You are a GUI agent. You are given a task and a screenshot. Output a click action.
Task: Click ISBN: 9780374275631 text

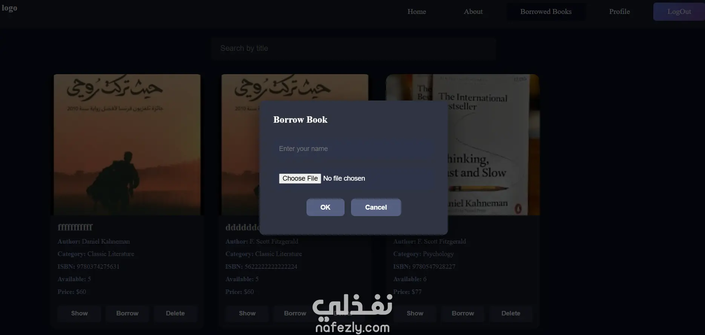[89, 266]
